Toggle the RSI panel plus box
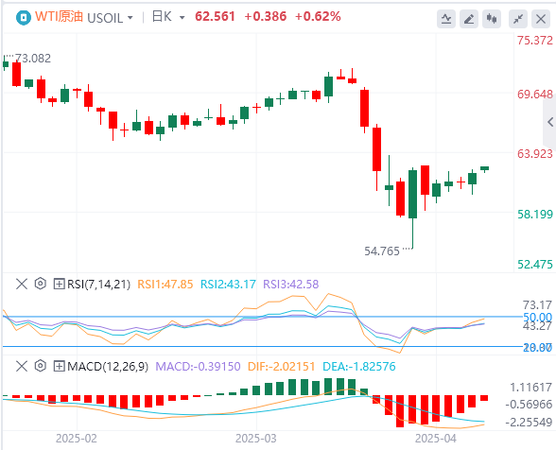The image size is (556, 450). point(59,284)
